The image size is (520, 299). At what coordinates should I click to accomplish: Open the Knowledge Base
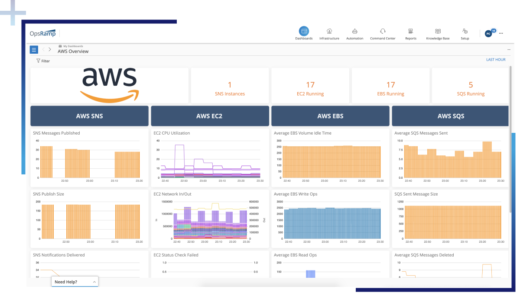(x=438, y=33)
